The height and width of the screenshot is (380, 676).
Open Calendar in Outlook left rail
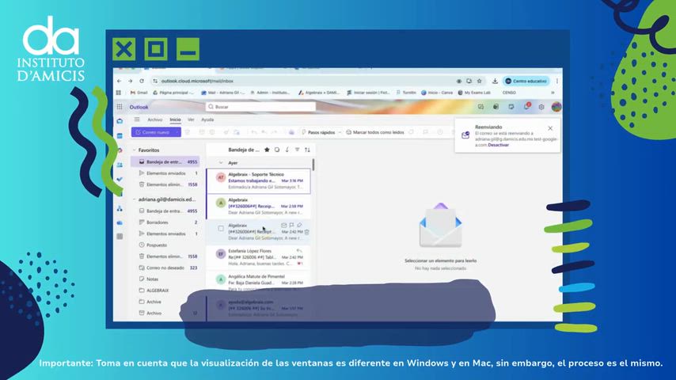(x=120, y=136)
